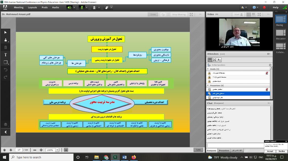The width and height of the screenshot is (288, 161).
Task: Zoom in with the plus icon
Action: pyautogui.click(x=41, y=150)
